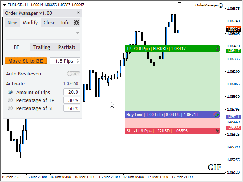This screenshot has width=243, height=182.
Task: Switch to the Modify tab
Action: coord(30,23)
